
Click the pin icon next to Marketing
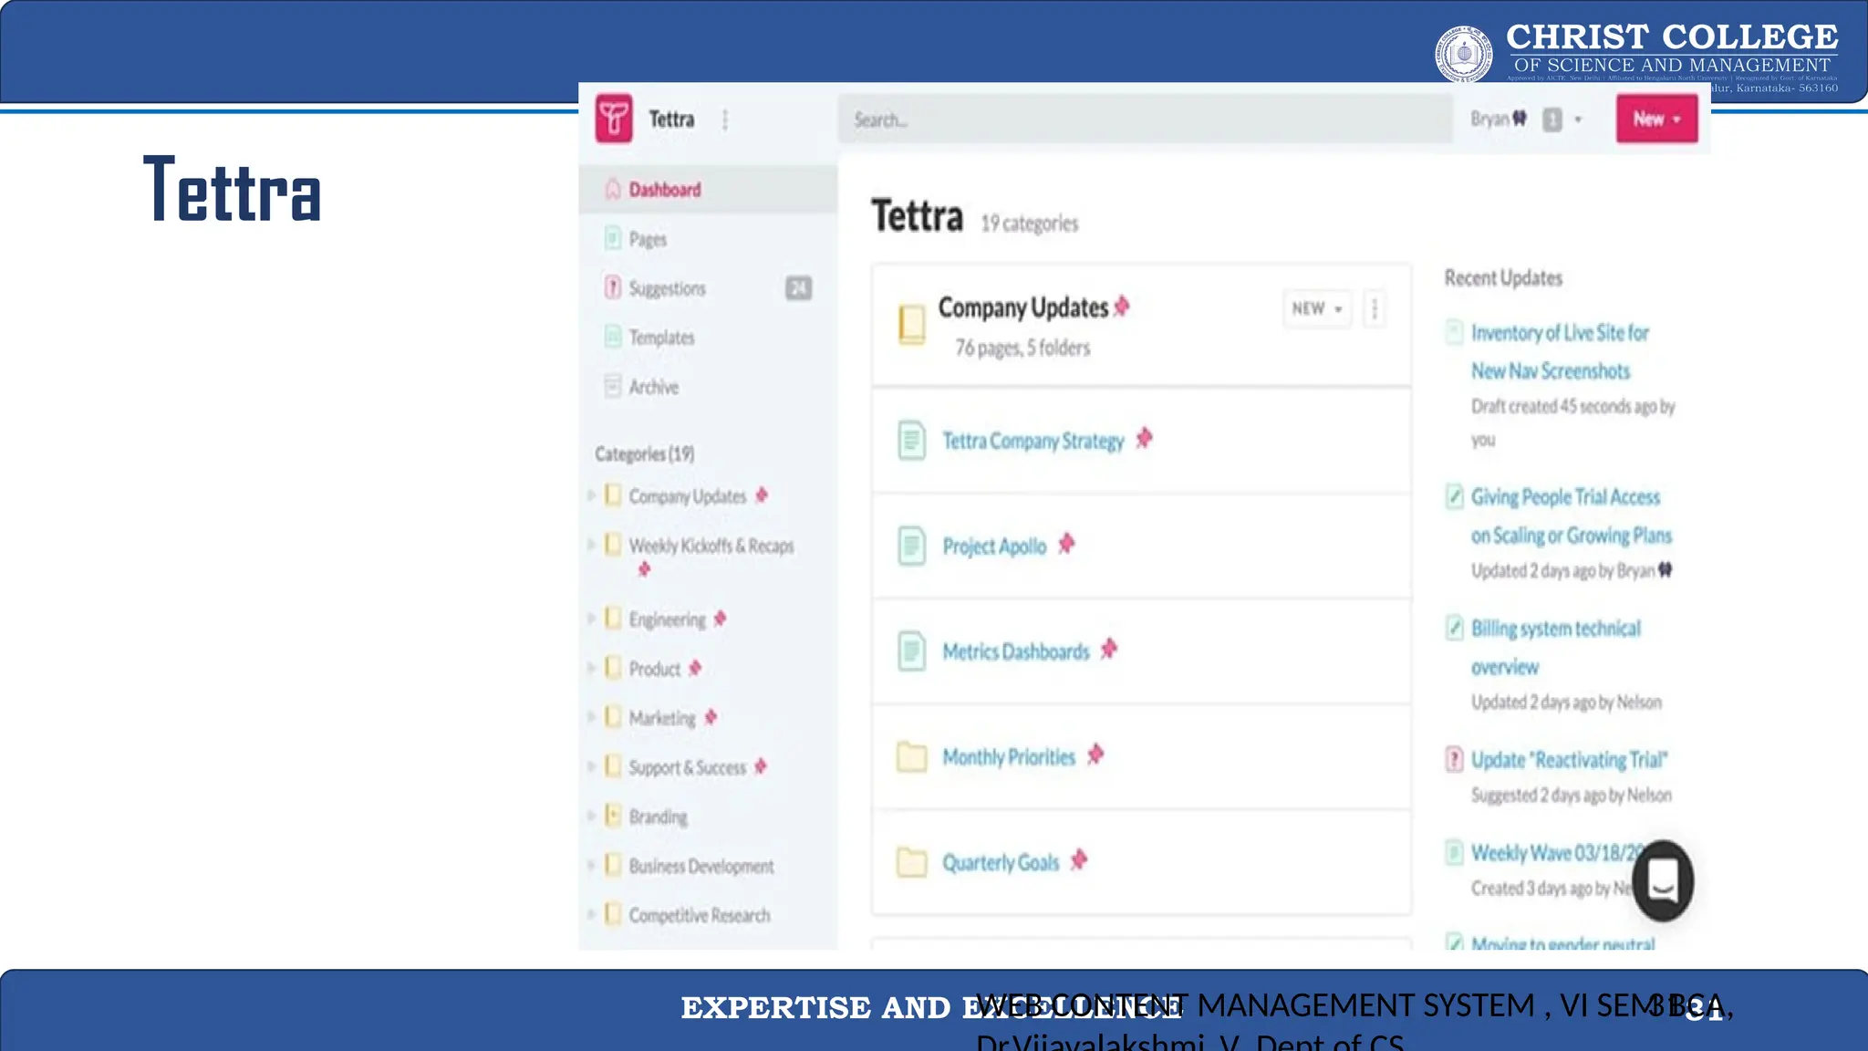tap(711, 717)
